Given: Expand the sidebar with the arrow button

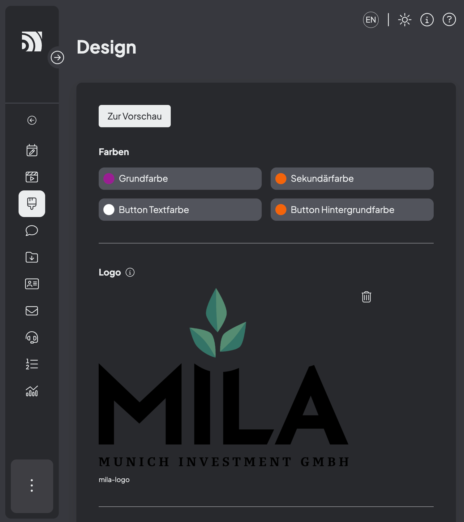Looking at the screenshot, I should [x=57, y=58].
